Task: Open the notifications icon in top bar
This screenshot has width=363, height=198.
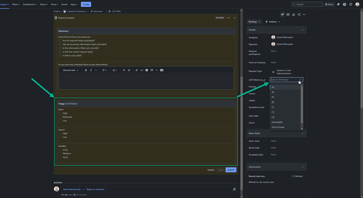Action: [x=338, y=4]
